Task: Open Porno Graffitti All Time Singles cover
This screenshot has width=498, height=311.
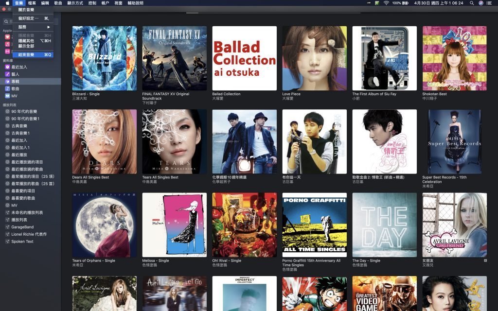Action: [x=315, y=225]
